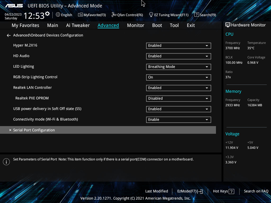Change Connectivity mode Wi-Fi & Bluetooth setting
The width and height of the screenshot is (271, 203).
(178, 120)
